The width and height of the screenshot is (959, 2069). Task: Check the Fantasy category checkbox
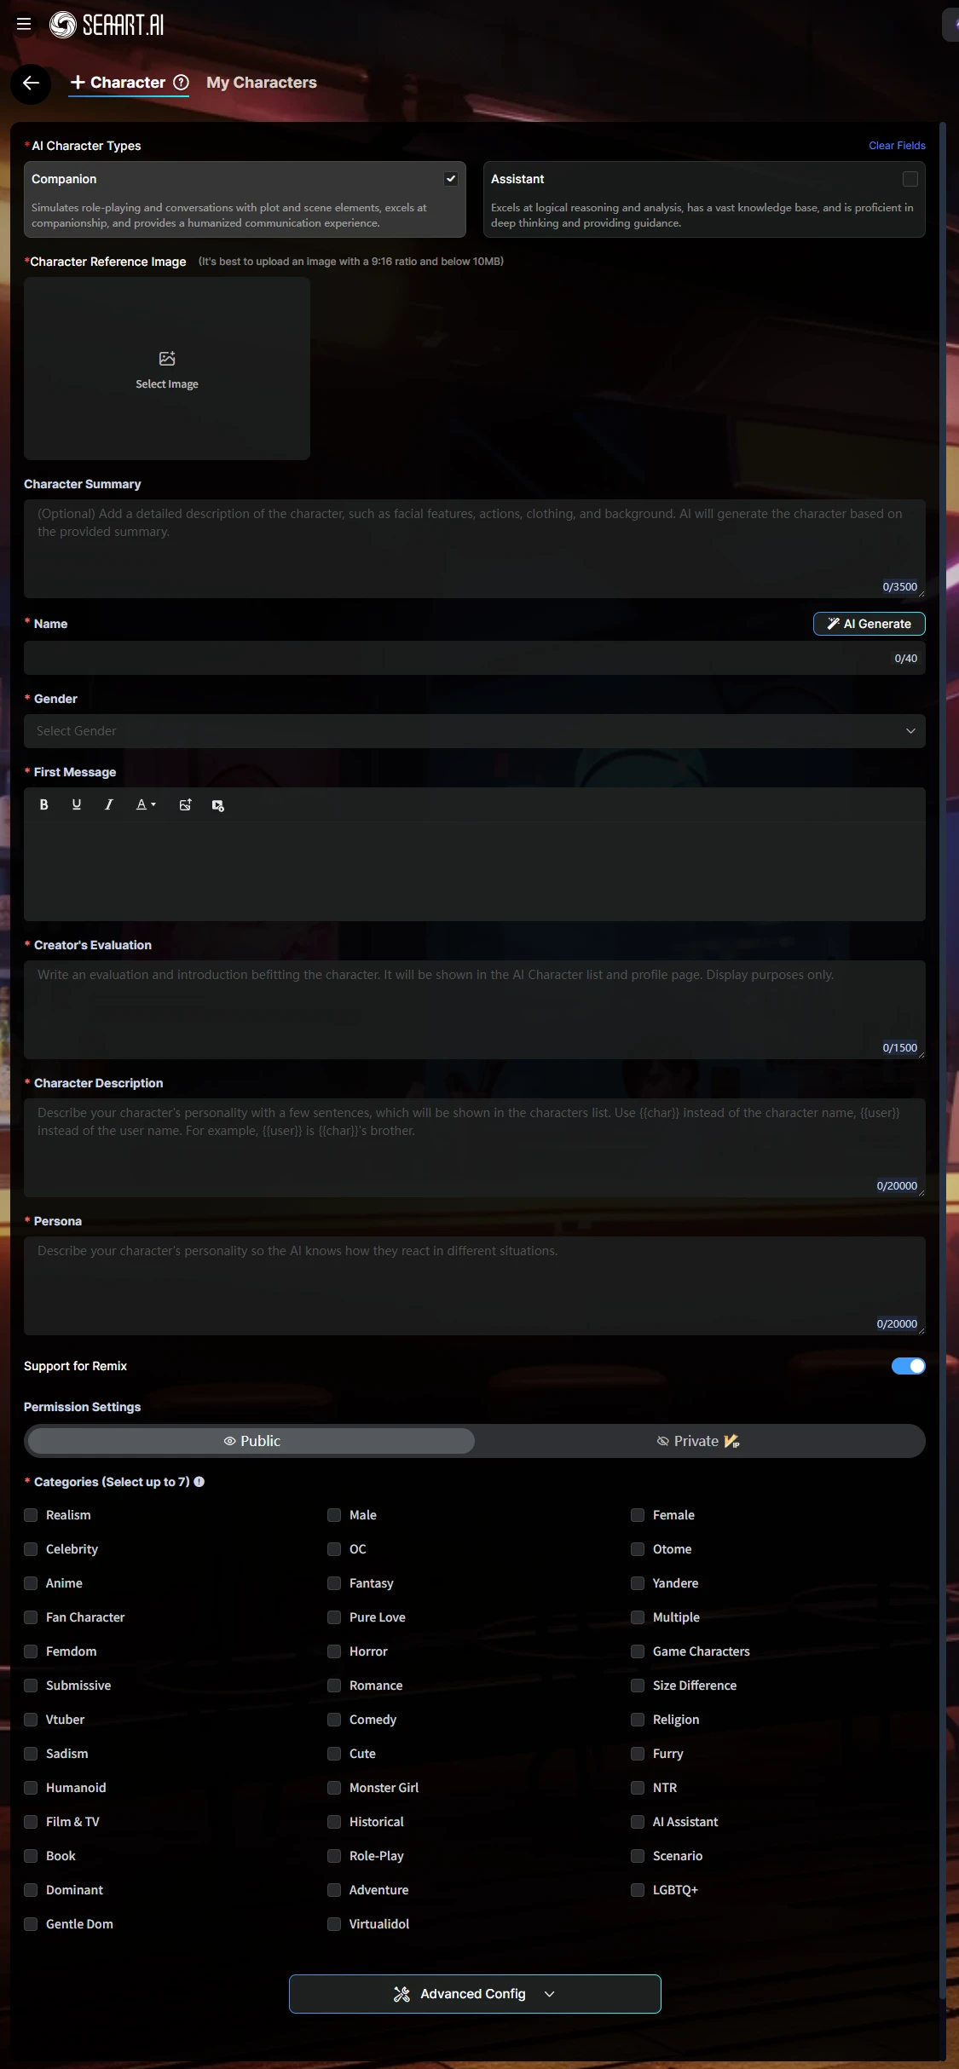(334, 1583)
